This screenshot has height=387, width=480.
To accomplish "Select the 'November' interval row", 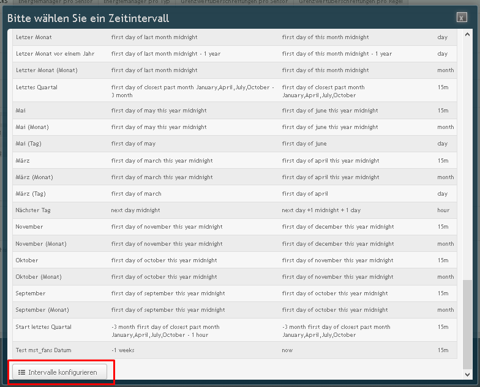I will (234, 227).
